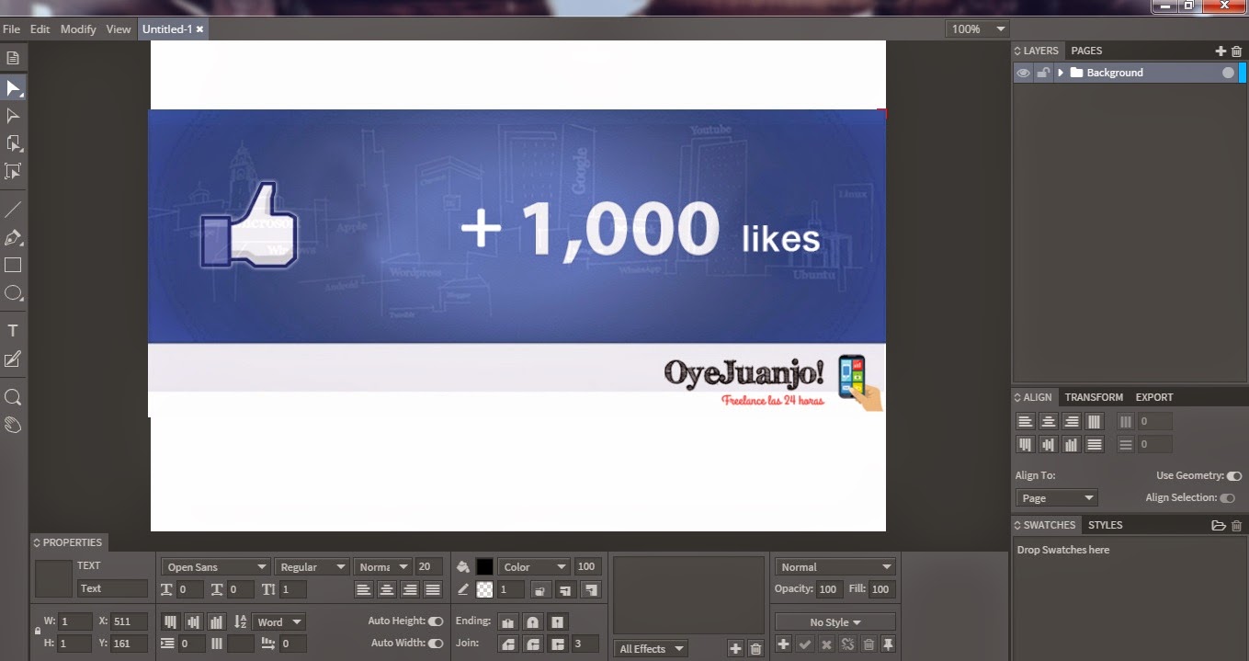The image size is (1249, 661).
Task: Add new effect with plus icon
Action: pos(735,649)
